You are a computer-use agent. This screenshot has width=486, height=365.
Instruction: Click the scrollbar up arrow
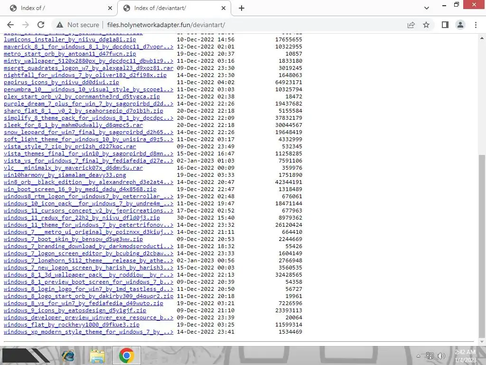[482, 38]
